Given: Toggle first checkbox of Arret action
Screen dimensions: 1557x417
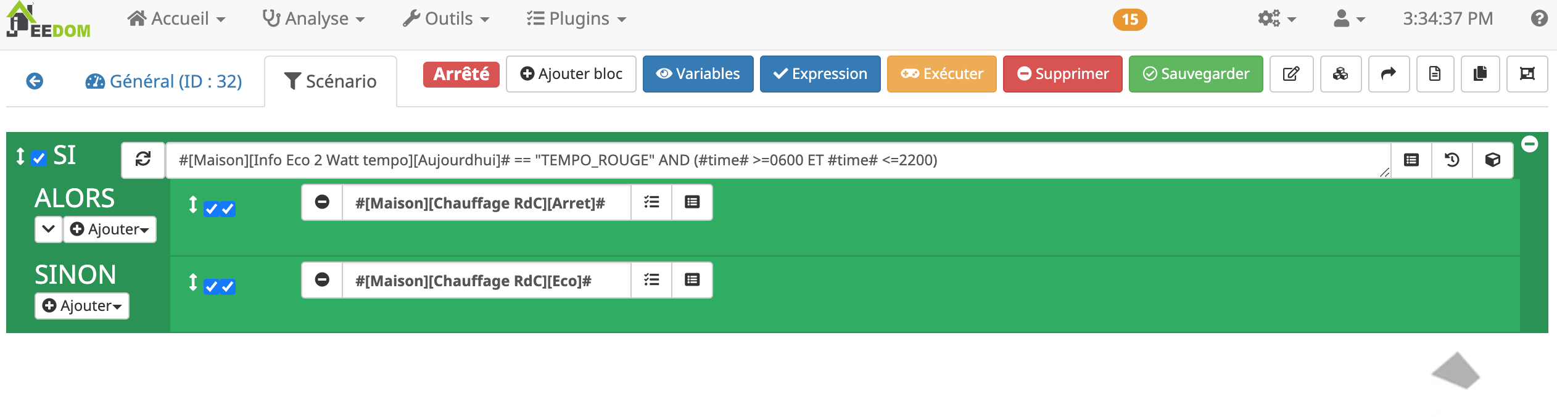Looking at the screenshot, I should point(212,209).
